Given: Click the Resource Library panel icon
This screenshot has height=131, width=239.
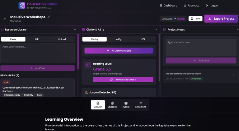Looking at the screenshot, I should pos(2,30).
